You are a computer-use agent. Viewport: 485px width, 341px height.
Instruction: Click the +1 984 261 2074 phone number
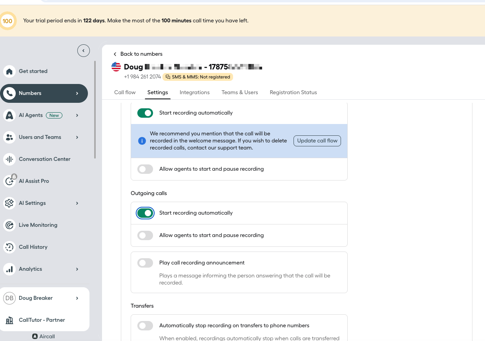pos(142,77)
